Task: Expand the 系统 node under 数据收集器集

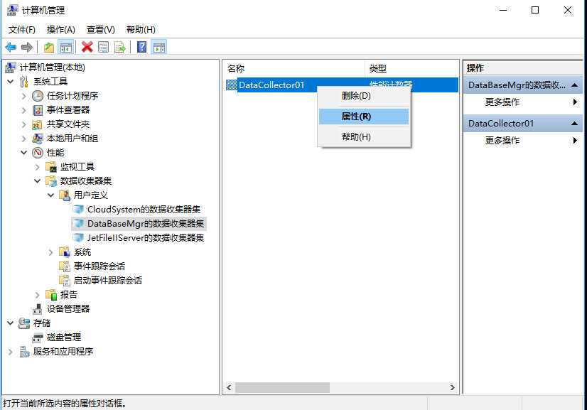Action: (51, 252)
